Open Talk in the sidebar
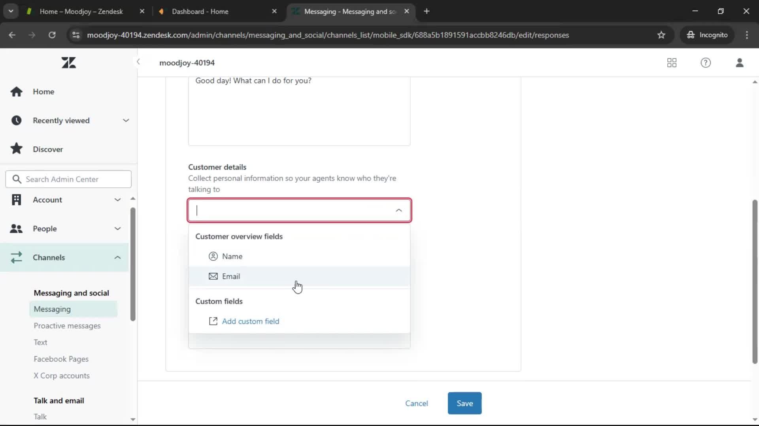The height and width of the screenshot is (426, 759). click(x=40, y=417)
